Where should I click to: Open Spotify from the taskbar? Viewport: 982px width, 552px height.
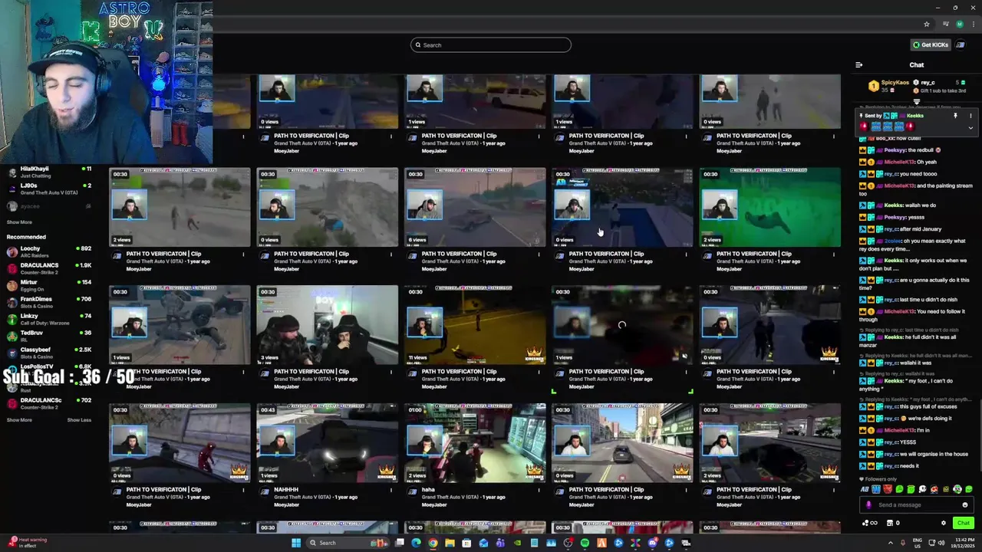(585, 543)
